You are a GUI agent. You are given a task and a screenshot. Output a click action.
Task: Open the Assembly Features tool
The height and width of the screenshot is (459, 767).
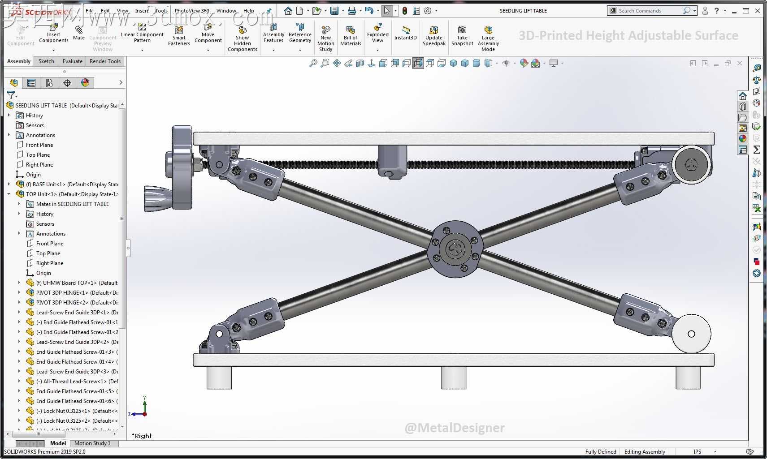tap(273, 33)
